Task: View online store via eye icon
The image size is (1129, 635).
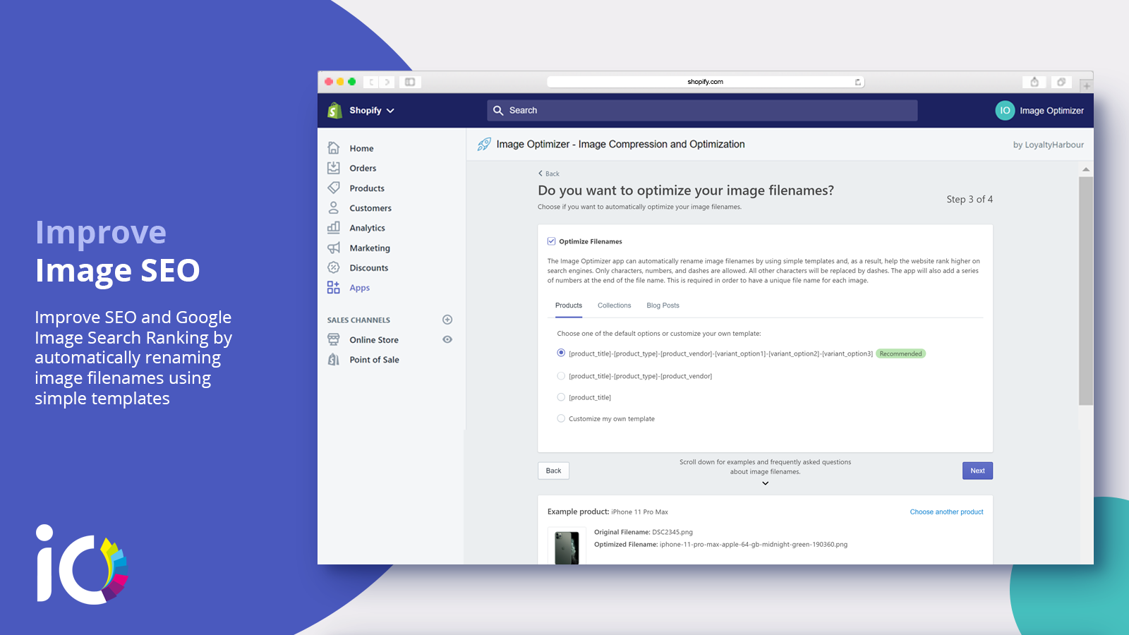Action: 447,339
